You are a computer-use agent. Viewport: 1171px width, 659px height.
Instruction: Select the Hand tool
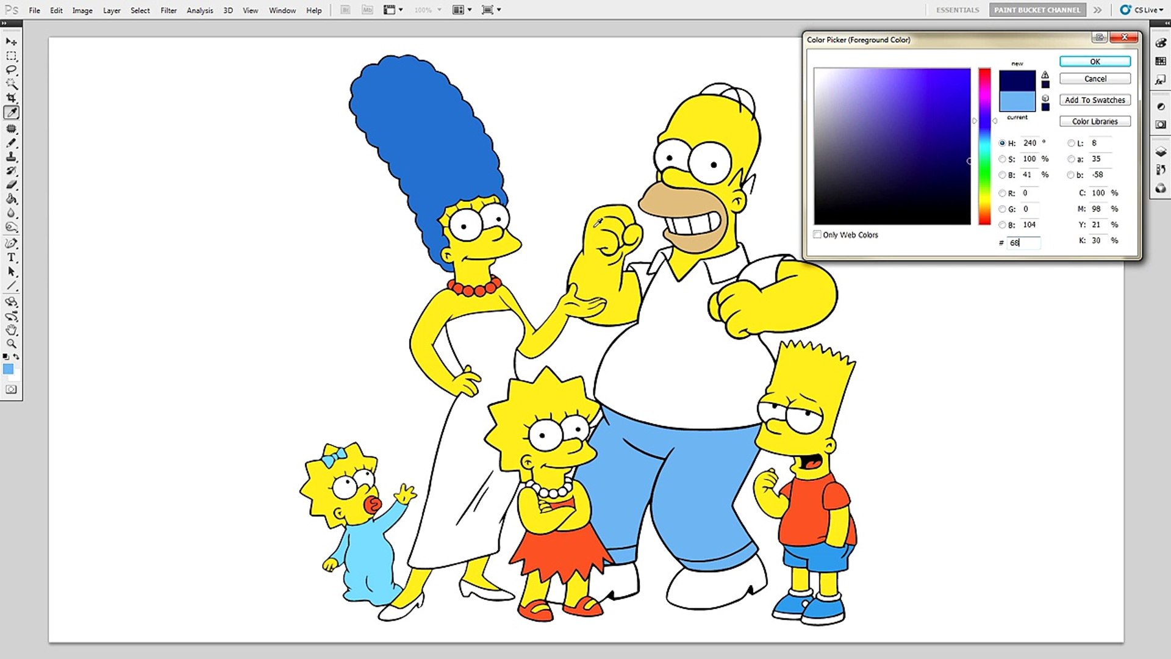[11, 329]
